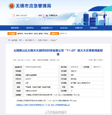Click the content summary row text in the table
The image size is (112, 115).
(x=53, y=95)
